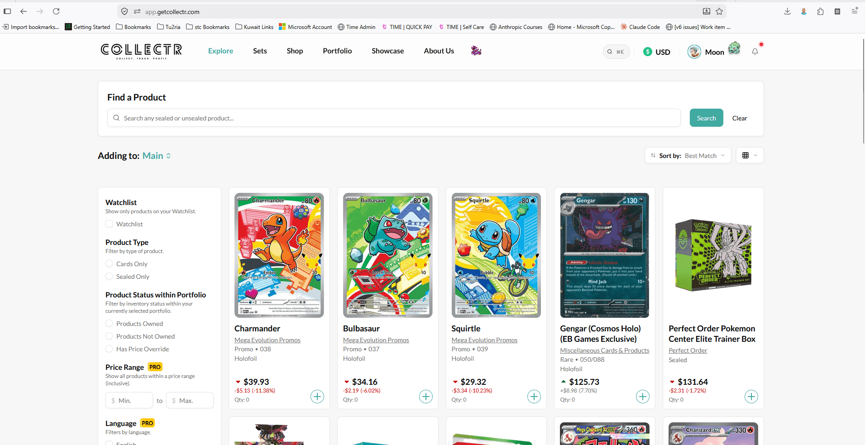Viewport: 865px width, 445px height.
Task: Click the Min price input field
Action: click(x=129, y=401)
